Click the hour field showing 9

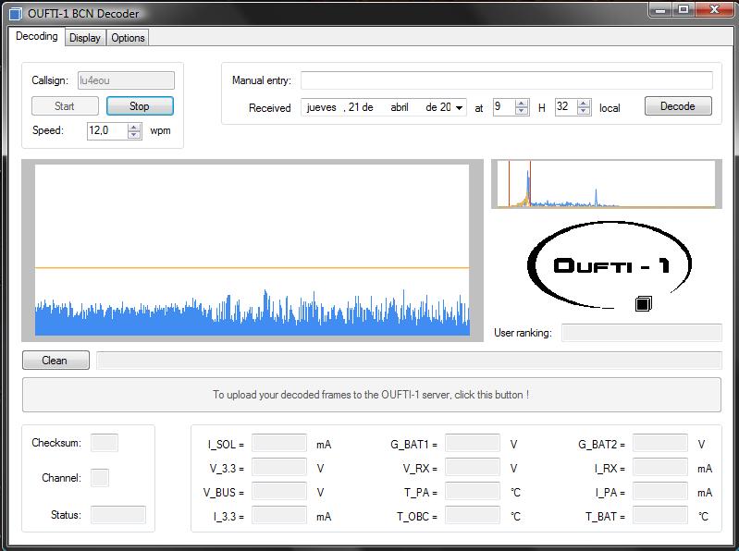504,107
